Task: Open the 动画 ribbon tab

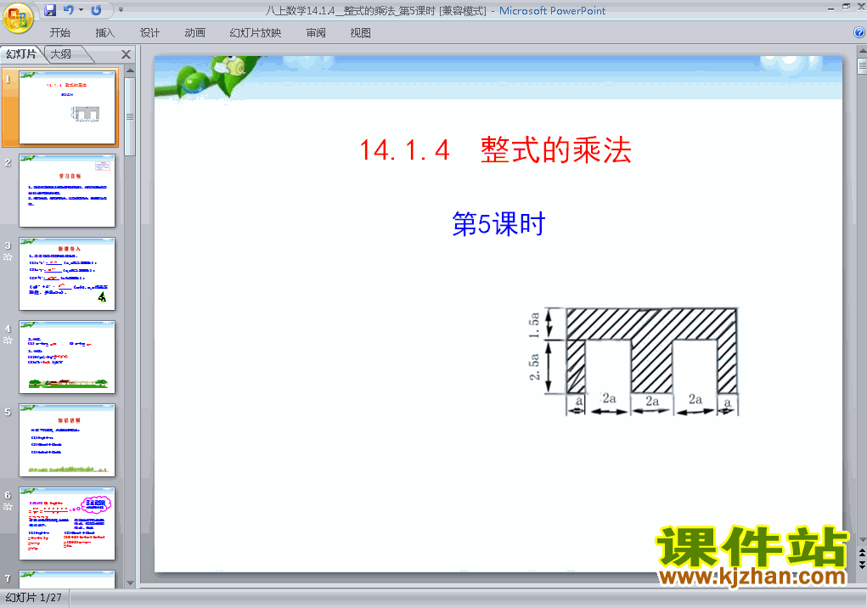Action: (x=194, y=32)
